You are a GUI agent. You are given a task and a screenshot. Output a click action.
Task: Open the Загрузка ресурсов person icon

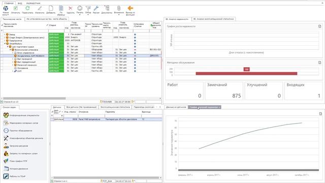click(6, 146)
